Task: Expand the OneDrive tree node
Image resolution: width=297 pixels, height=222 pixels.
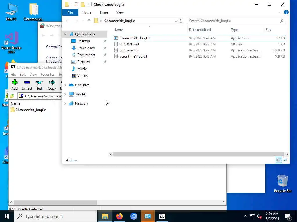Action: tap(65, 85)
